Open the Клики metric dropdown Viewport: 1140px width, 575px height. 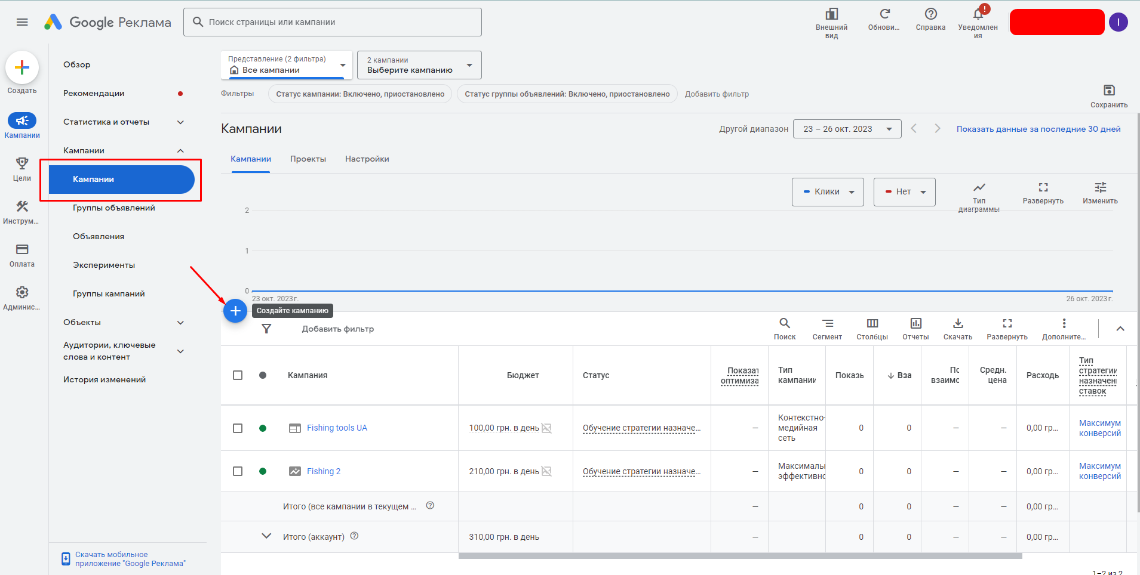click(x=828, y=192)
